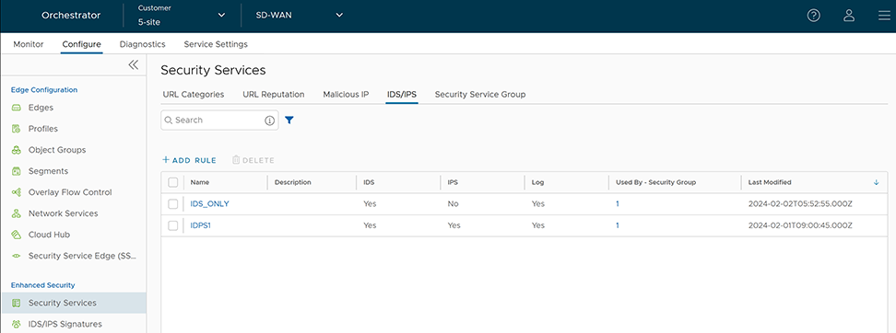Focus the Search input field
Viewport: 896px width, 333px height.
click(x=219, y=121)
